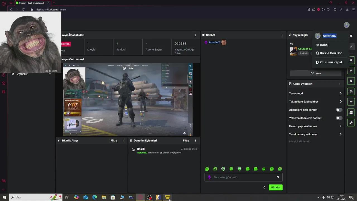Open the Windows notification center icon
Image resolution: width=357 pixels, height=201 pixels.
[x=351, y=197]
